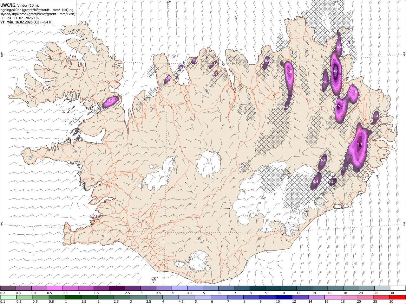Viewport: 406px width, 304px height.
Task: Click the 3.7 precipitation value on the map
Action: 335,71
